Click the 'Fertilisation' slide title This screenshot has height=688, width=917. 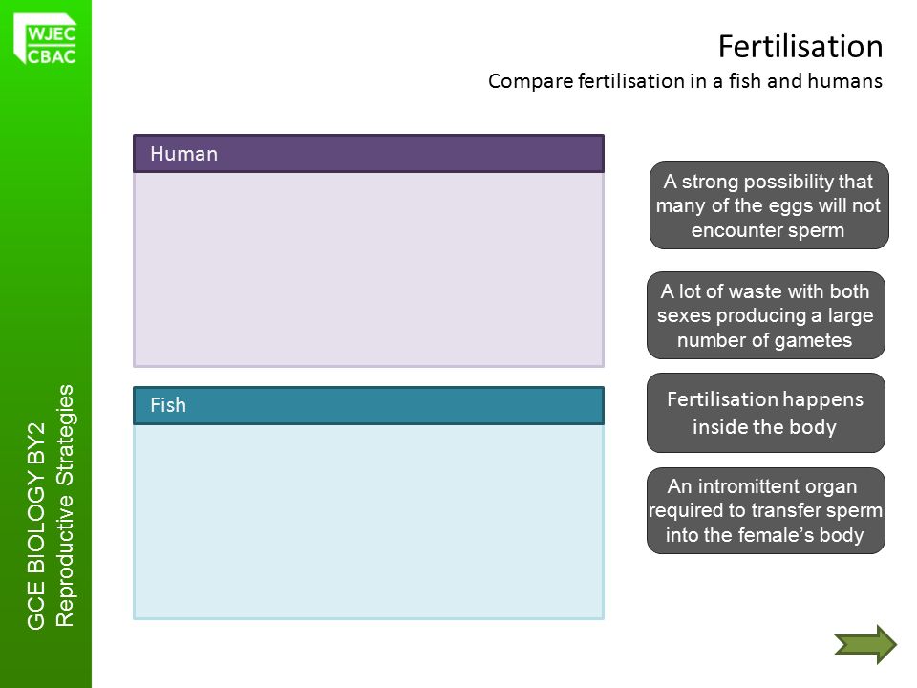pos(800,47)
